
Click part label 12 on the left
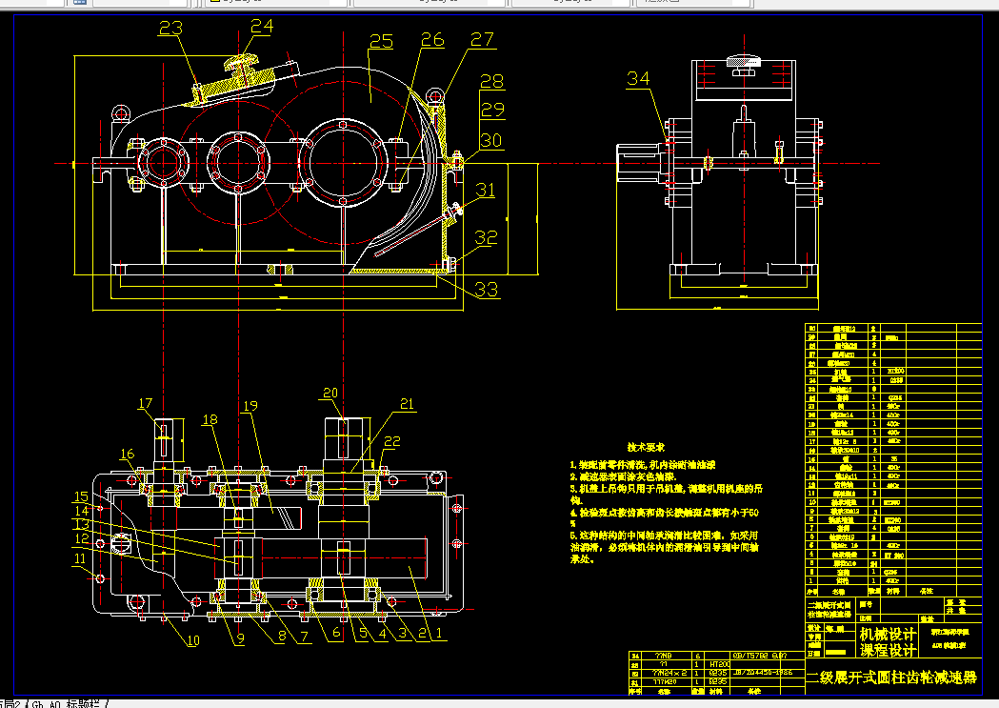82,538
